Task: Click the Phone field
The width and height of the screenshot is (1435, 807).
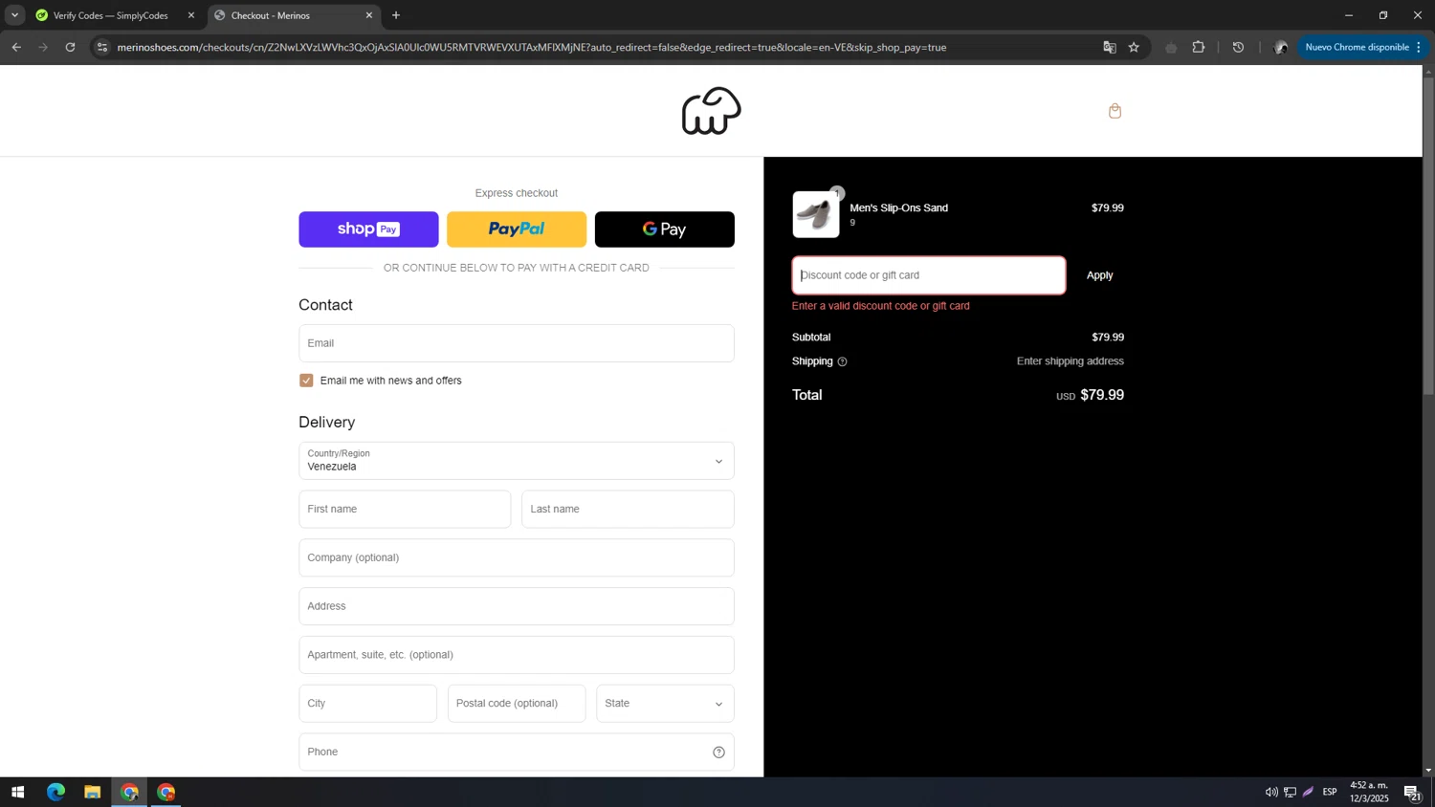Action: pos(517,752)
